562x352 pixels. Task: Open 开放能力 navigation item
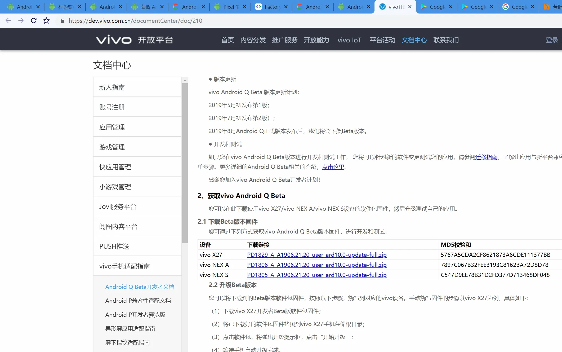[316, 40]
